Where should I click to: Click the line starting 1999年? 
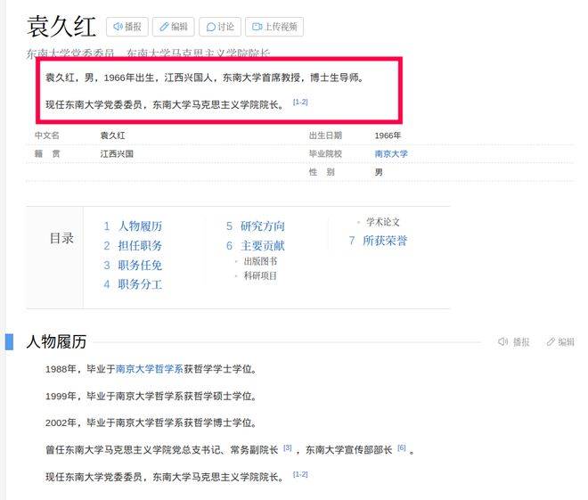(151, 396)
